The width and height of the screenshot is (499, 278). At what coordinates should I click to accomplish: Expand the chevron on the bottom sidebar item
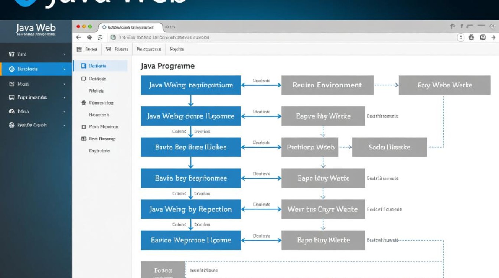pos(65,126)
